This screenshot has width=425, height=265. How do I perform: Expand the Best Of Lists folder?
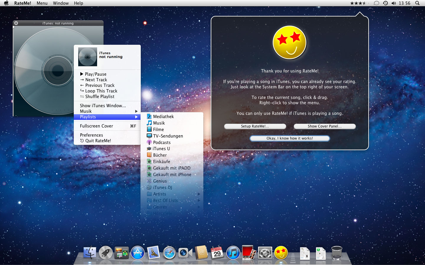point(172,201)
